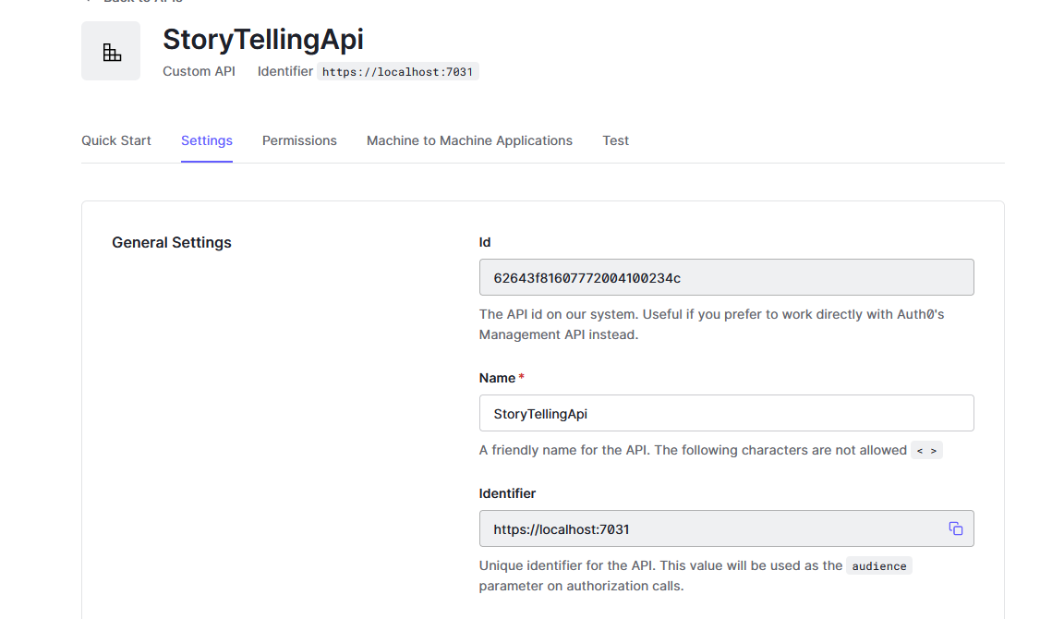Click the Name field label
Image resolution: width=1052 pixels, height=619 pixels.
click(x=497, y=378)
